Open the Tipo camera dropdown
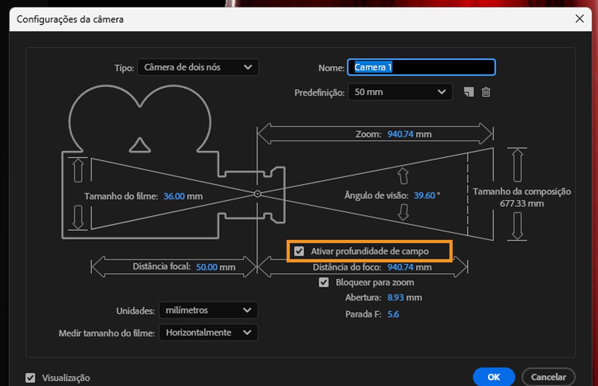The image size is (598, 386). coord(198,67)
